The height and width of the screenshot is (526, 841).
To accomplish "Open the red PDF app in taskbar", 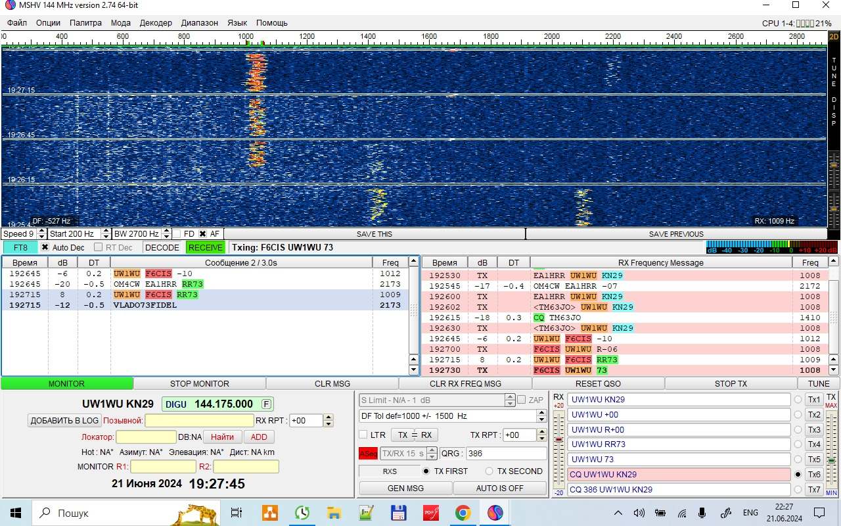I will (x=430, y=513).
